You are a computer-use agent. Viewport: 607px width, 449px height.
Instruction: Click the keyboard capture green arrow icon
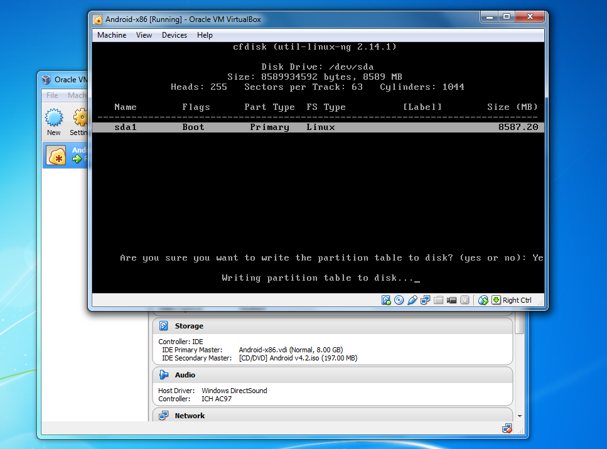pyautogui.click(x=496, y=300)
